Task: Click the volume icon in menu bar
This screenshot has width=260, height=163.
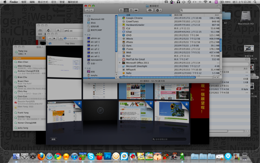Action: click(x=210, y=2)
